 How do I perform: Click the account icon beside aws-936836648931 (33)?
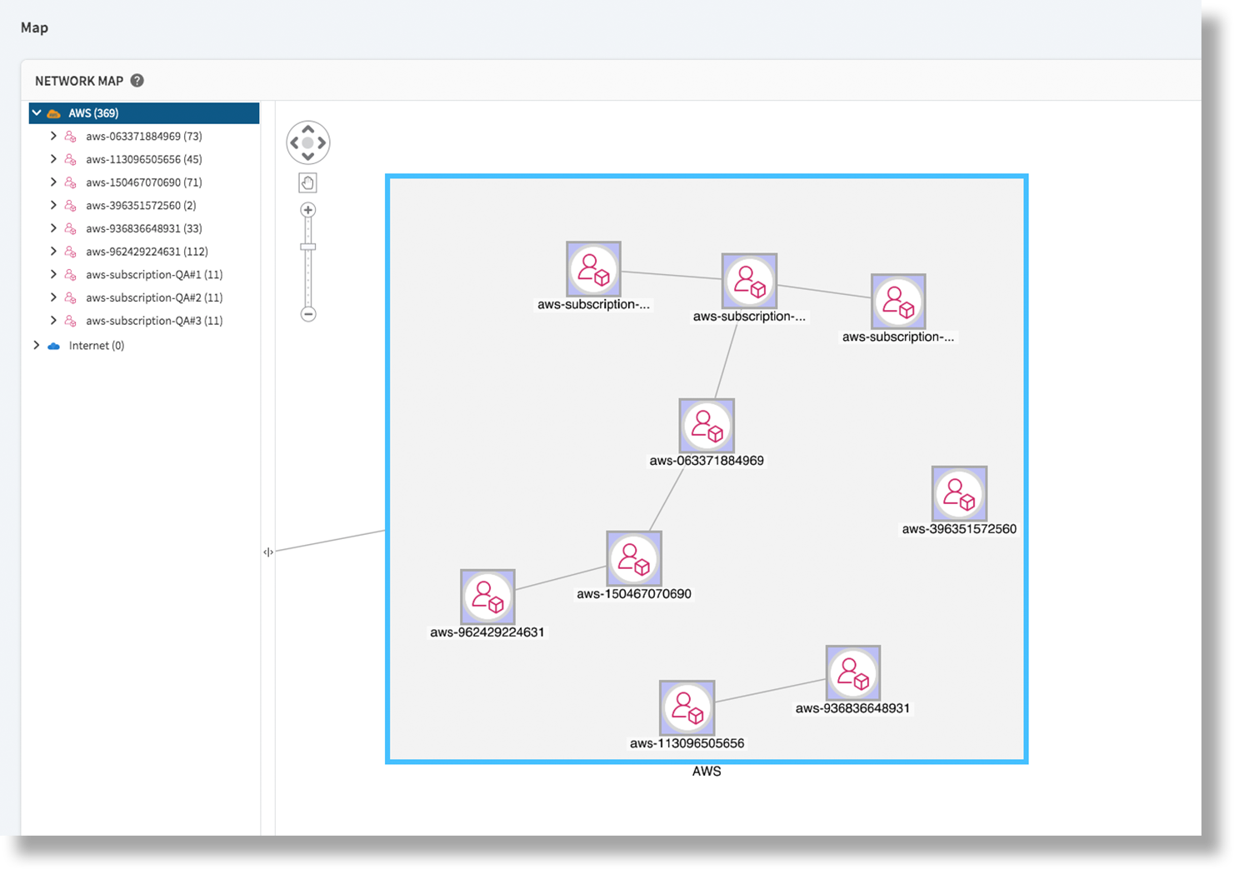[x=71, y=228]
